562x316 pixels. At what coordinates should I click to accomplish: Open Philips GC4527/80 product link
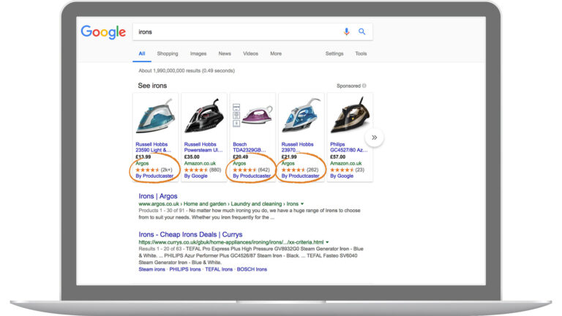click(349, 147)
